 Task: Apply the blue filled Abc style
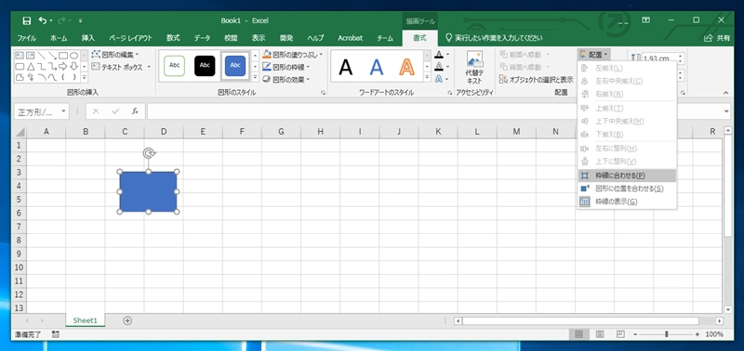point(235,66)
